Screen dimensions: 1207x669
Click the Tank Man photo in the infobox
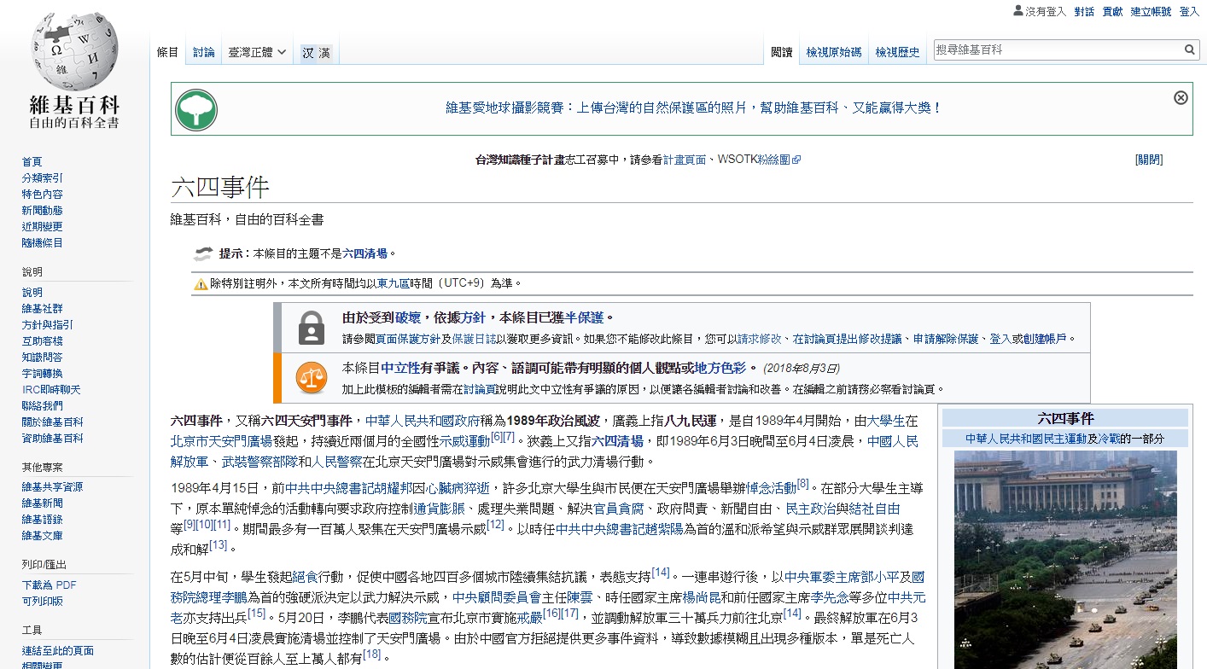point(1067,555)
